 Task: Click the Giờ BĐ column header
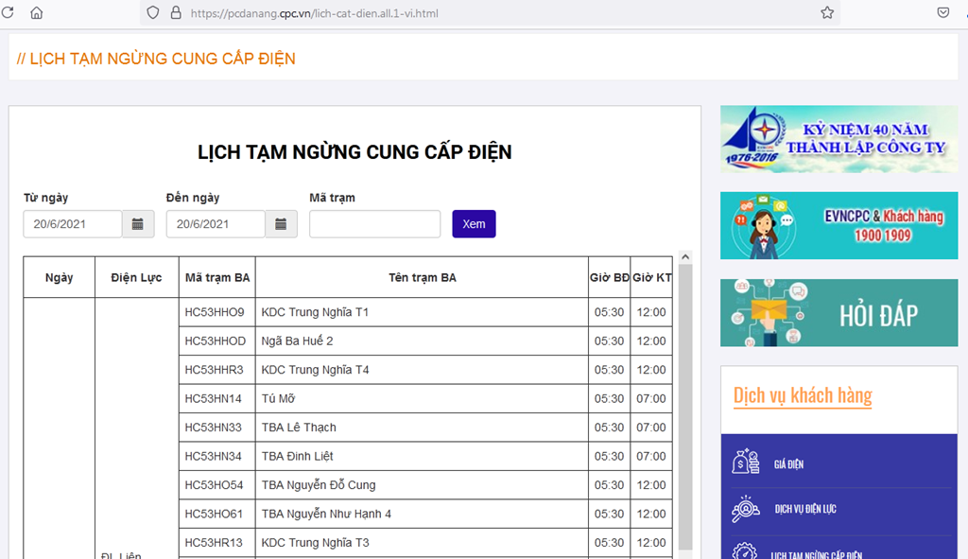[x=610, y=277]
